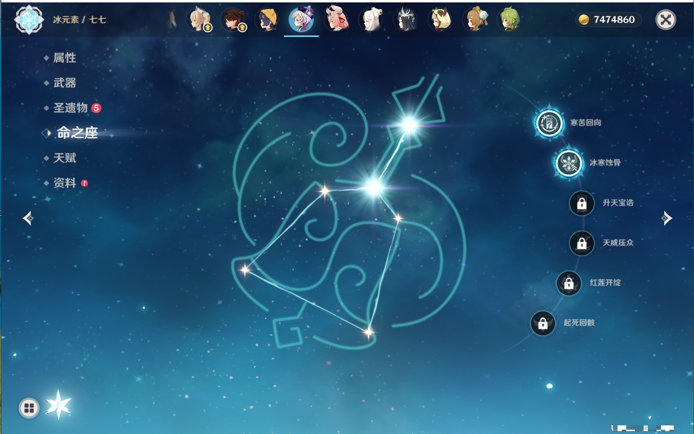This screenshot has width=694, height=434.
Task: Select the white-haired avatar with a hair bun
Action: 371,20
